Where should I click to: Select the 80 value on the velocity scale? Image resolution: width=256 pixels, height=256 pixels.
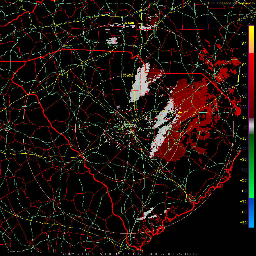tap(244, 44)
